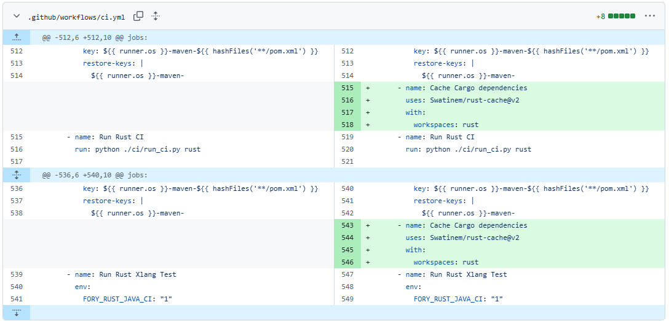Click 'Cache Cargo dependencies' on line 543
The image size is (669, 321).
(x=479, y=225)
